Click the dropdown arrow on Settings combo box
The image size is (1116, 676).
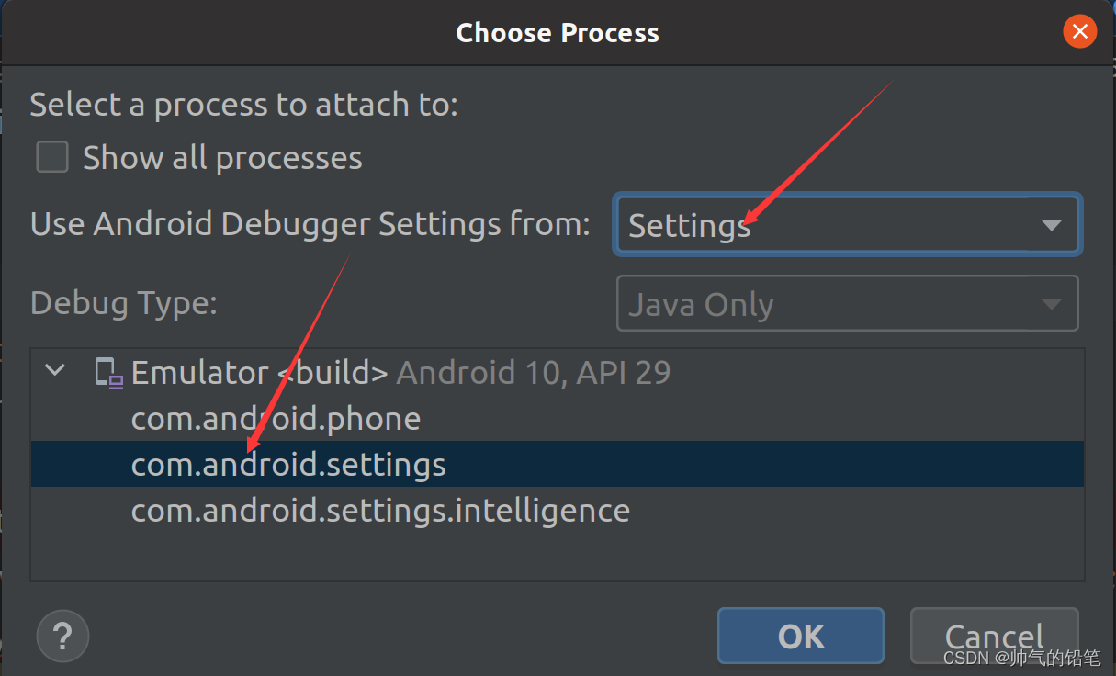pyautogui.click(x=1053, y=224)
